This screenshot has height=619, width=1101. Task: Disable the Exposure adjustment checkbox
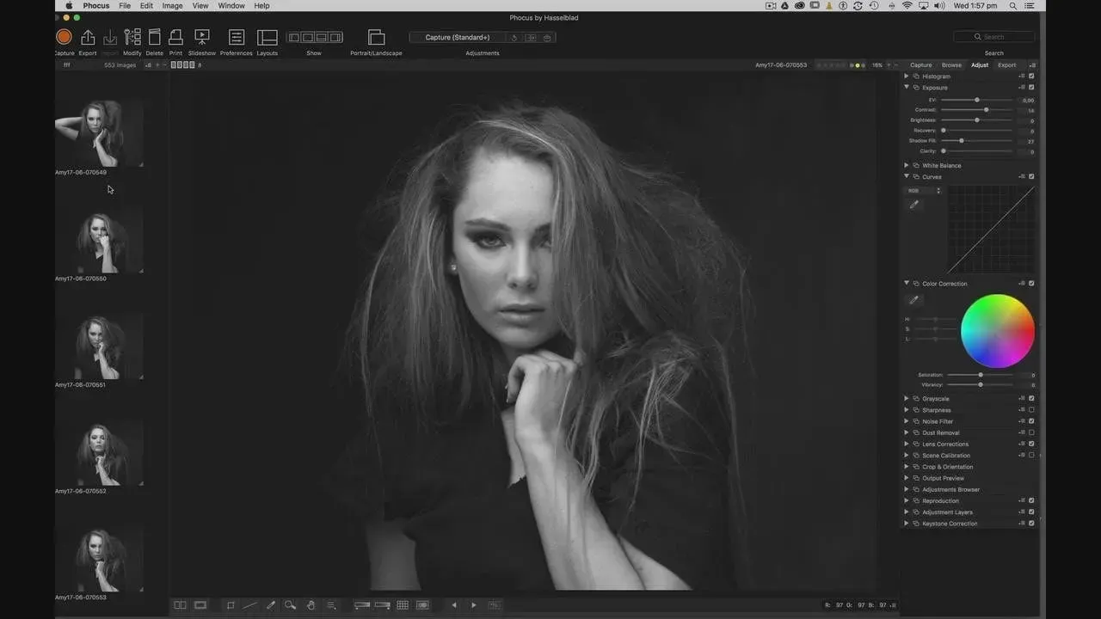1031,88
